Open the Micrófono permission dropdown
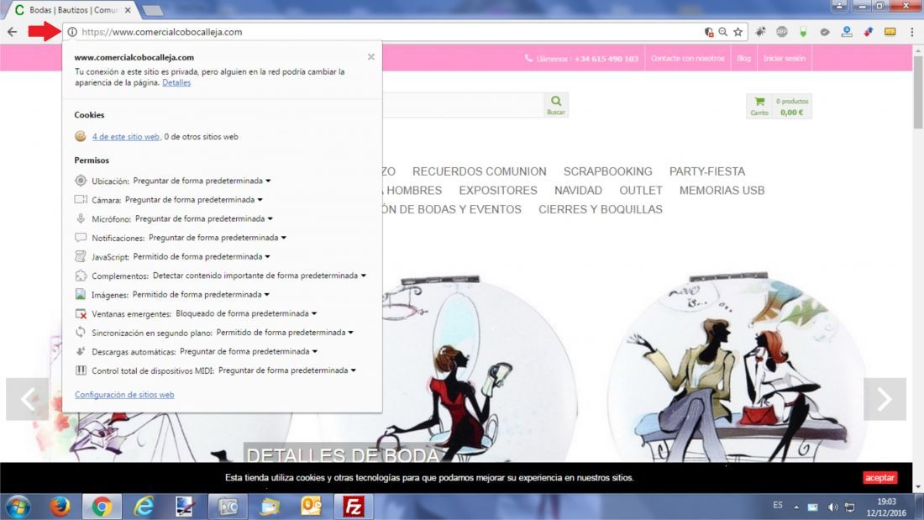The width and height of the screenshot is (924, 520). (x=204, y=218)
